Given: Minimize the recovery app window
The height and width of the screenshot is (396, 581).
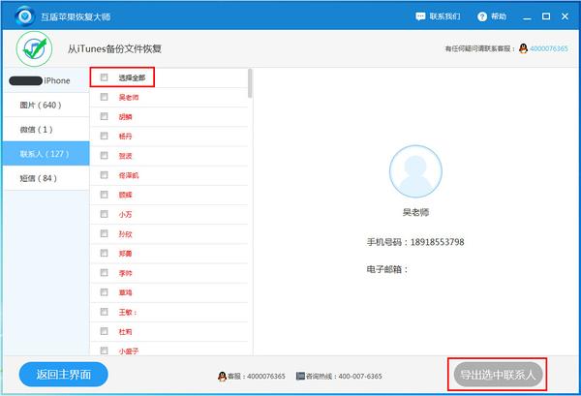Looking at the screenshot, I should click(527, 17).
